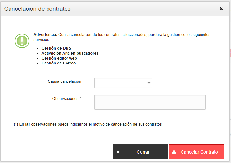Viewport: 231px width, 163px height.
Task: Click into the Observaciones text area
Action: click(150, 102)
